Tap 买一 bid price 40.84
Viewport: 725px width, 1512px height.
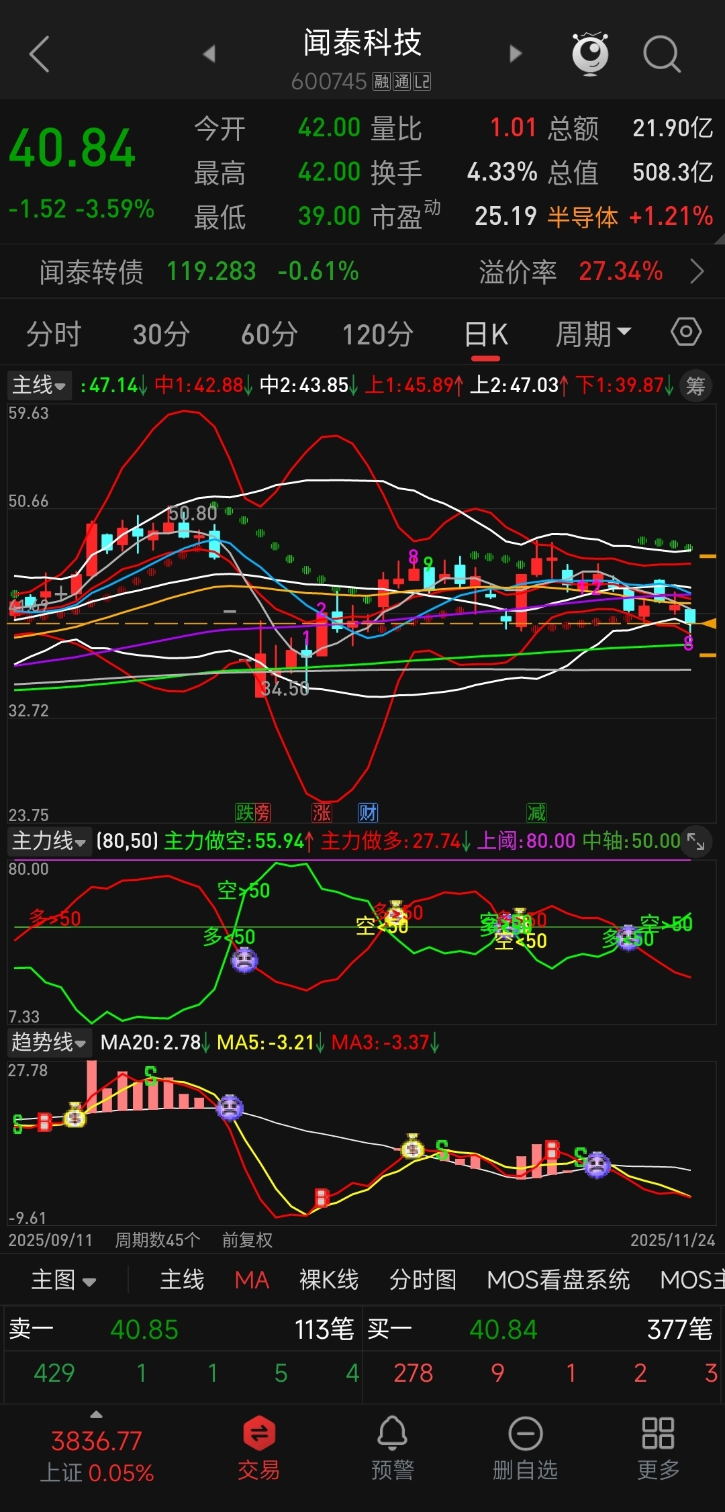[503, 1329]
